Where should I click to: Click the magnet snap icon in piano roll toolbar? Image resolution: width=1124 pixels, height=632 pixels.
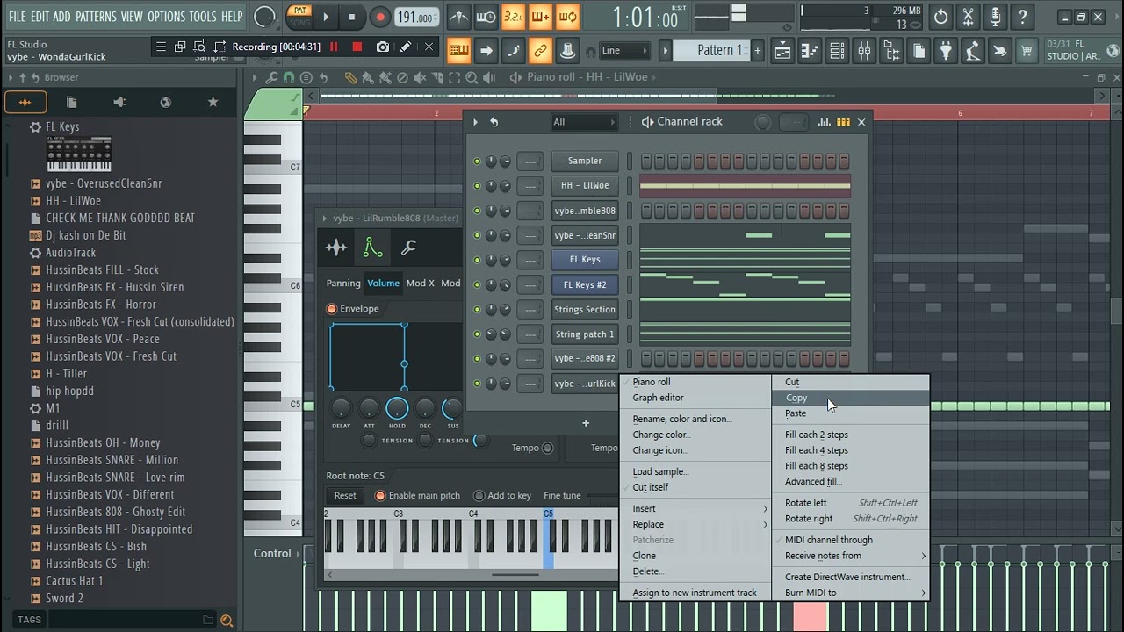pos(289,77)
